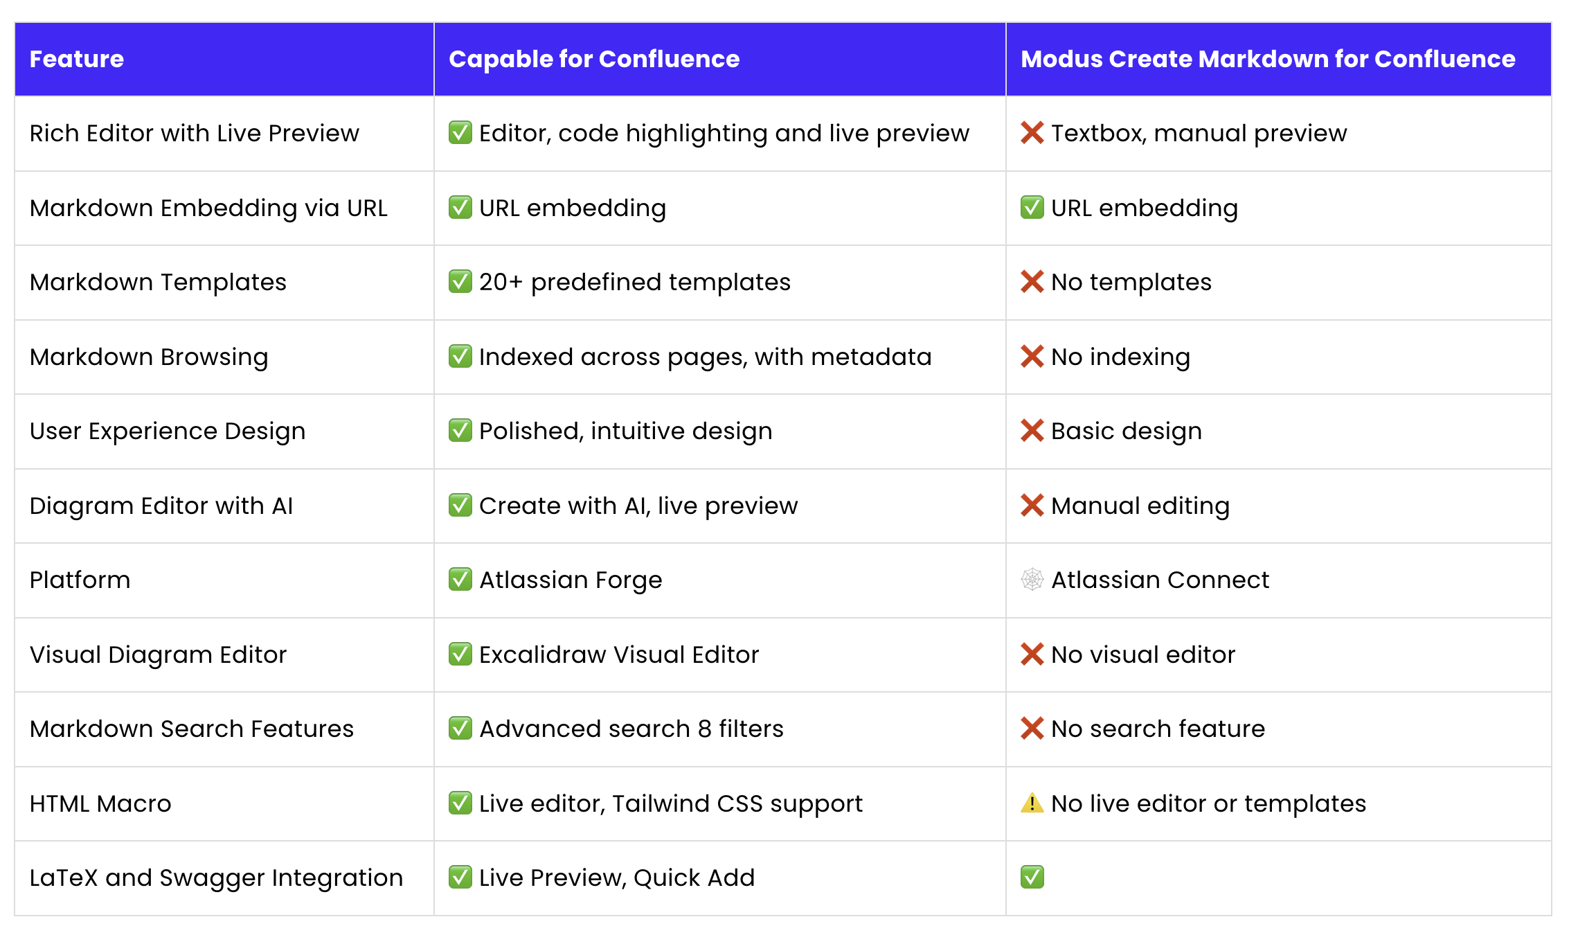Click the red cross next to No search feature
1569x935 pixels.
point(1032,728)
